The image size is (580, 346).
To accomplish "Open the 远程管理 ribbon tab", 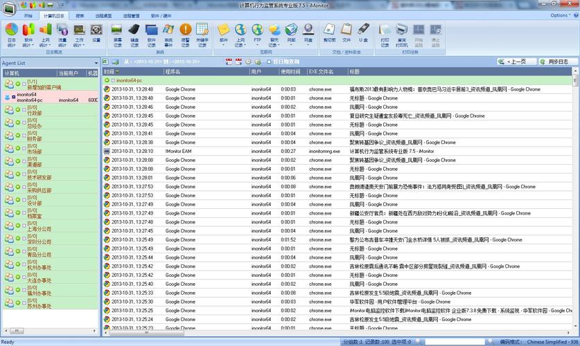I will click(x=131, y=16).
